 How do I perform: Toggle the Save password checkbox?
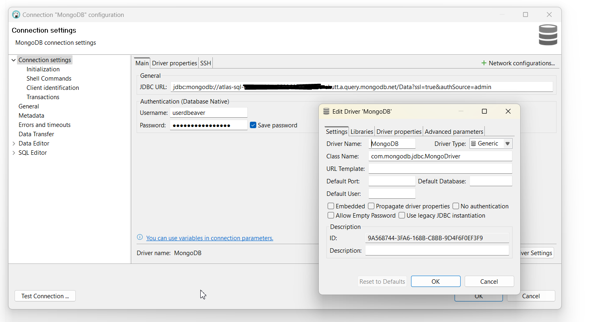[253, 125]
